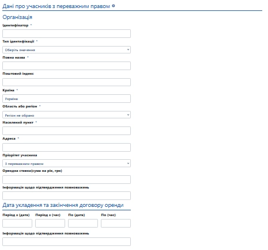Focus the Ідентифікатор text field
The height and width of the screenshot is (250, 268).
[x=66, y=33]
